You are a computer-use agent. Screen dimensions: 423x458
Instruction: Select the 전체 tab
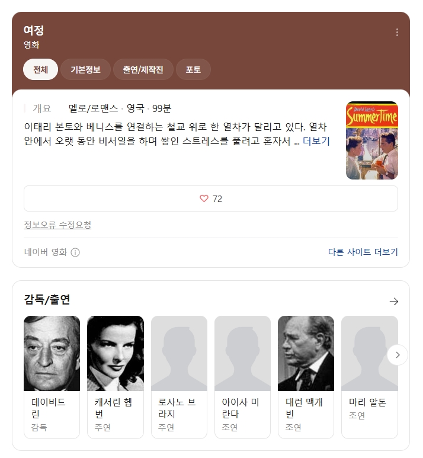[40, 69]
